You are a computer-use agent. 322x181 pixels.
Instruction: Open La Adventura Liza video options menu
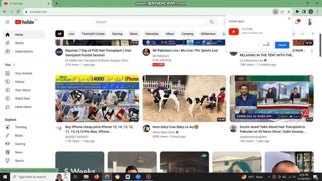point(312,51)
